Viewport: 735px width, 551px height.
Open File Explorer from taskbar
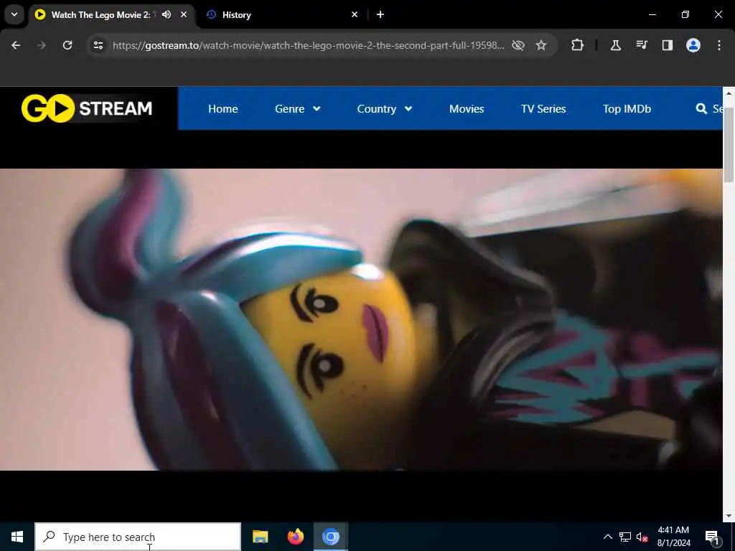260,537
